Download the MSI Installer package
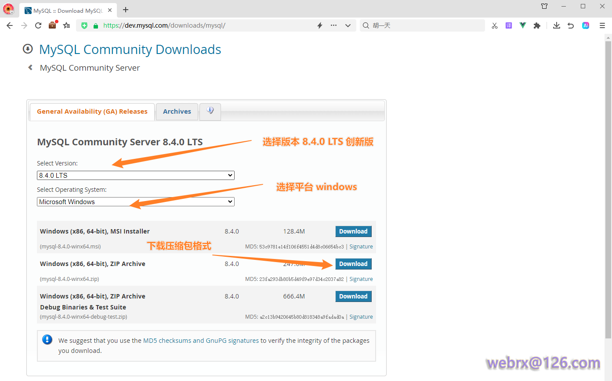Screen dimensions: 612x381 point(353,231)
